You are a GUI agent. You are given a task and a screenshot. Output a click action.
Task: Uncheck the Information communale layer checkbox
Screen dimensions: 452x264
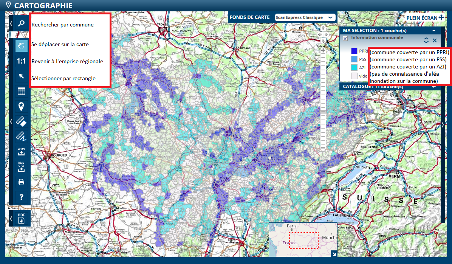pos(345,38)
